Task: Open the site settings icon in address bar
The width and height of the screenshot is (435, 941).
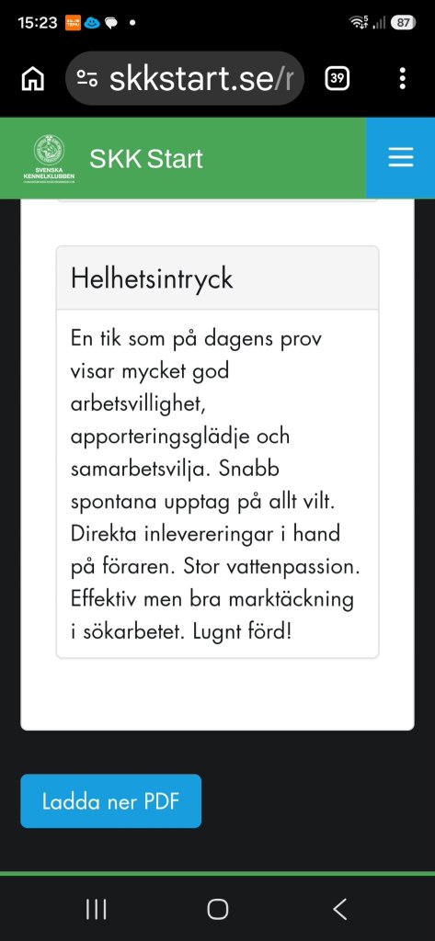Action: click(87, 79)
